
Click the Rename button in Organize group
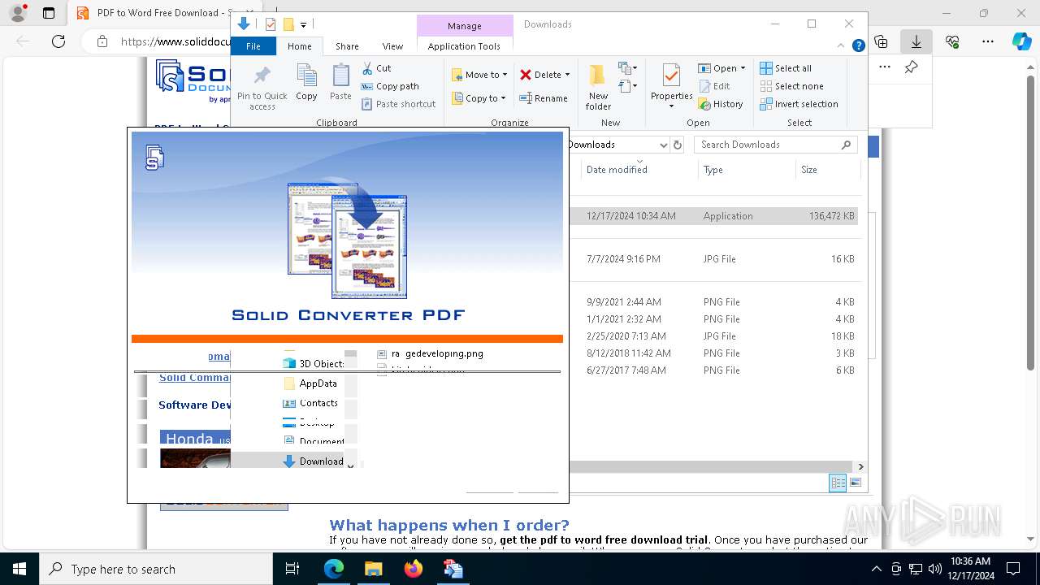point(544,98)
